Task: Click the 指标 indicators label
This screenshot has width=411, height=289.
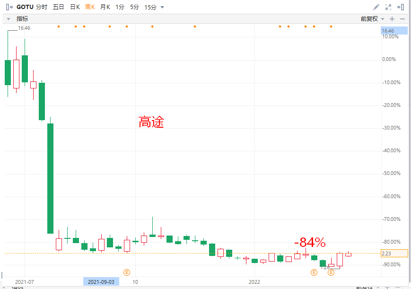Action: coord(22,19)
